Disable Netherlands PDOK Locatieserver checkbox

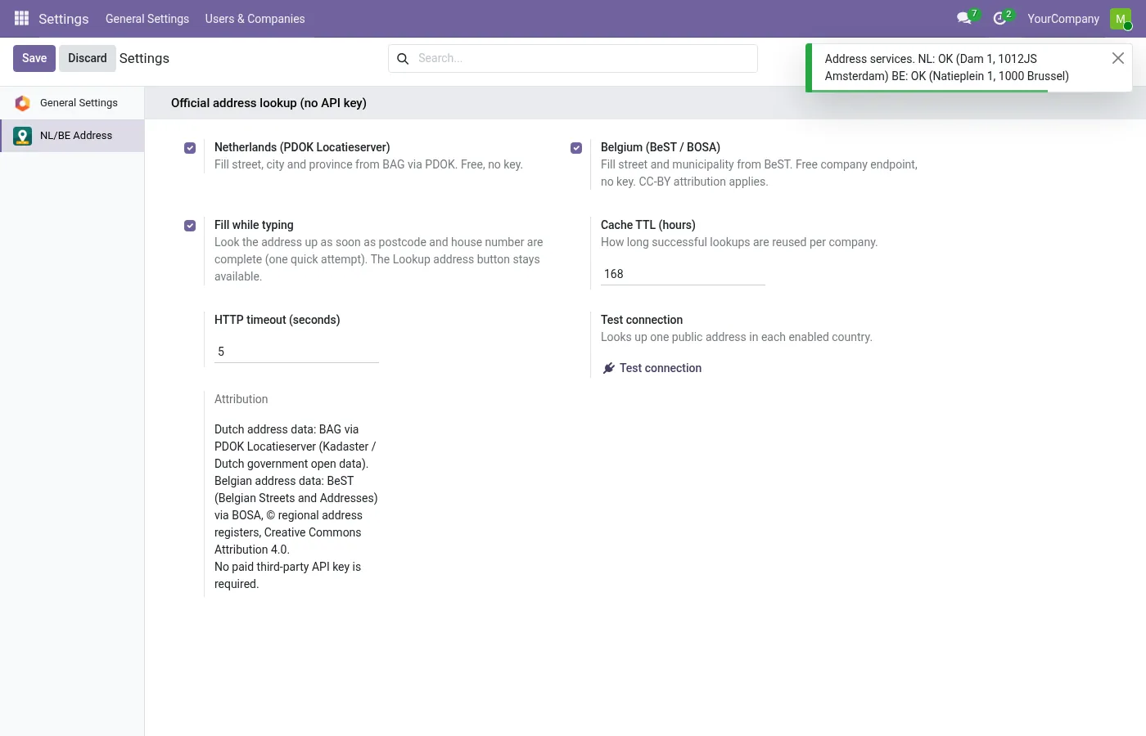[190, 148]
